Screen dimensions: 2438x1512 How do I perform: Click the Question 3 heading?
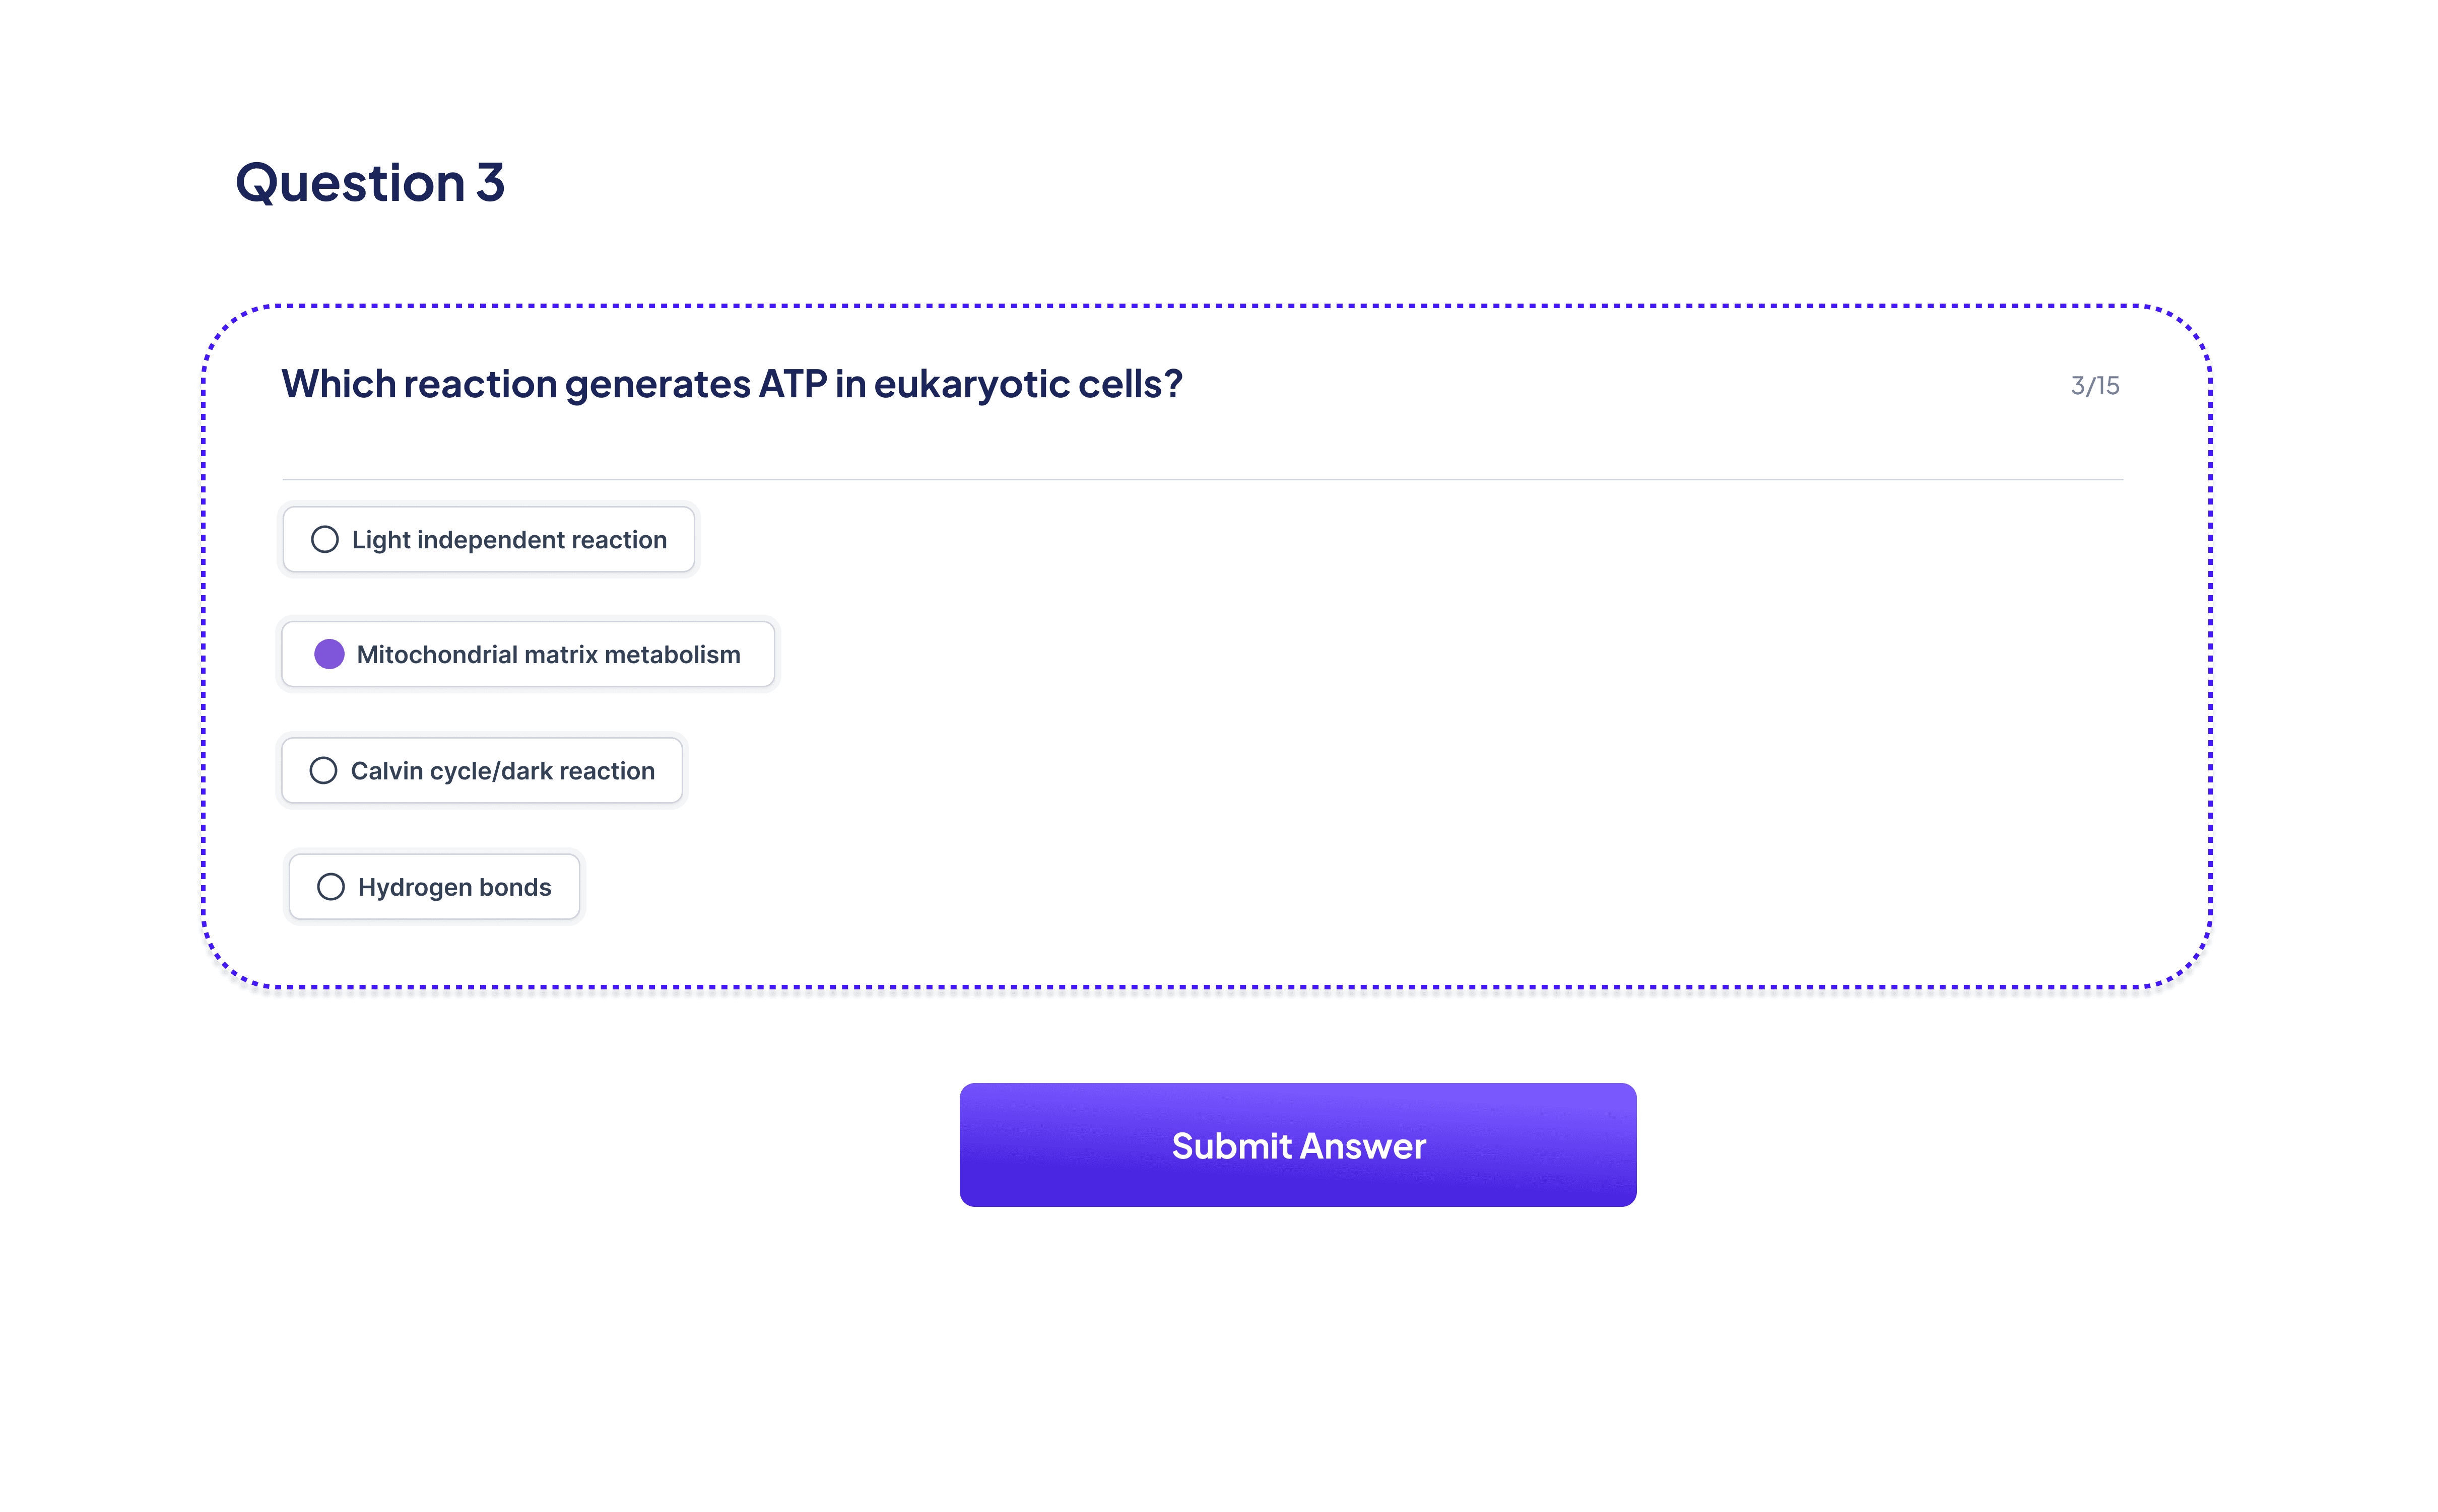[371, 182]
